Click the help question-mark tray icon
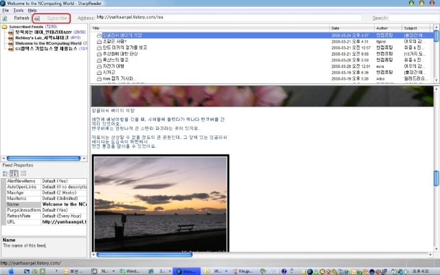The image size is (440, 275). [x=284, y=272]
